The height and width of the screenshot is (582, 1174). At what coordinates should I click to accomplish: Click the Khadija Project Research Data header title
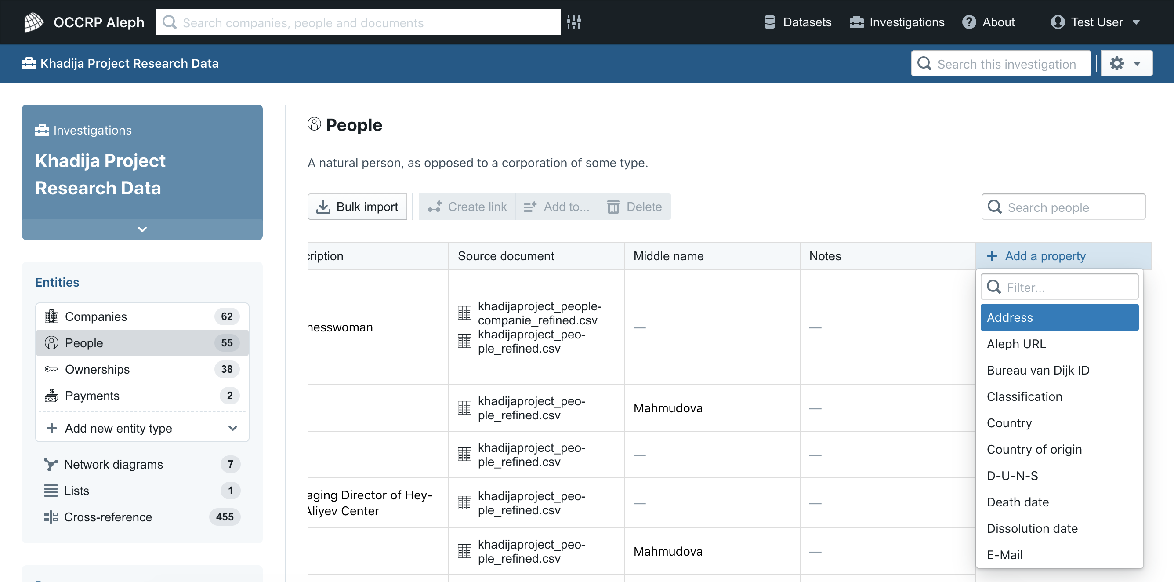coord(130,63)
